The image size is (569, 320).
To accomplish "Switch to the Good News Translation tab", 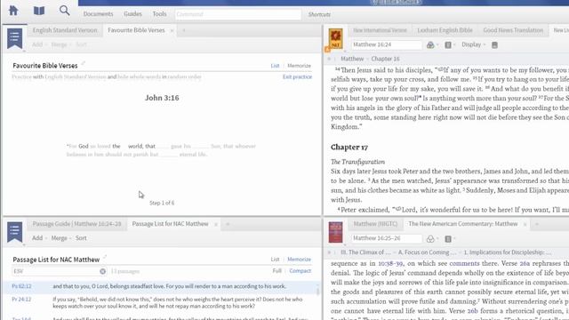I will click(513, 30).
